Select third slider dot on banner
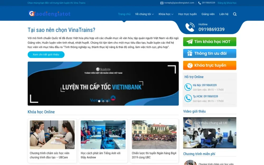This screenshot has height=165, width=264. pos(107,101)
